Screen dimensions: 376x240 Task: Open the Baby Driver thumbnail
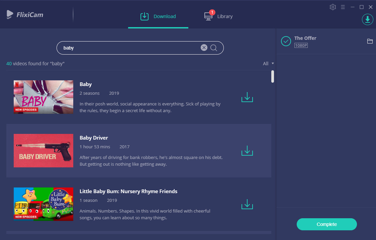(x=43, y=151)
